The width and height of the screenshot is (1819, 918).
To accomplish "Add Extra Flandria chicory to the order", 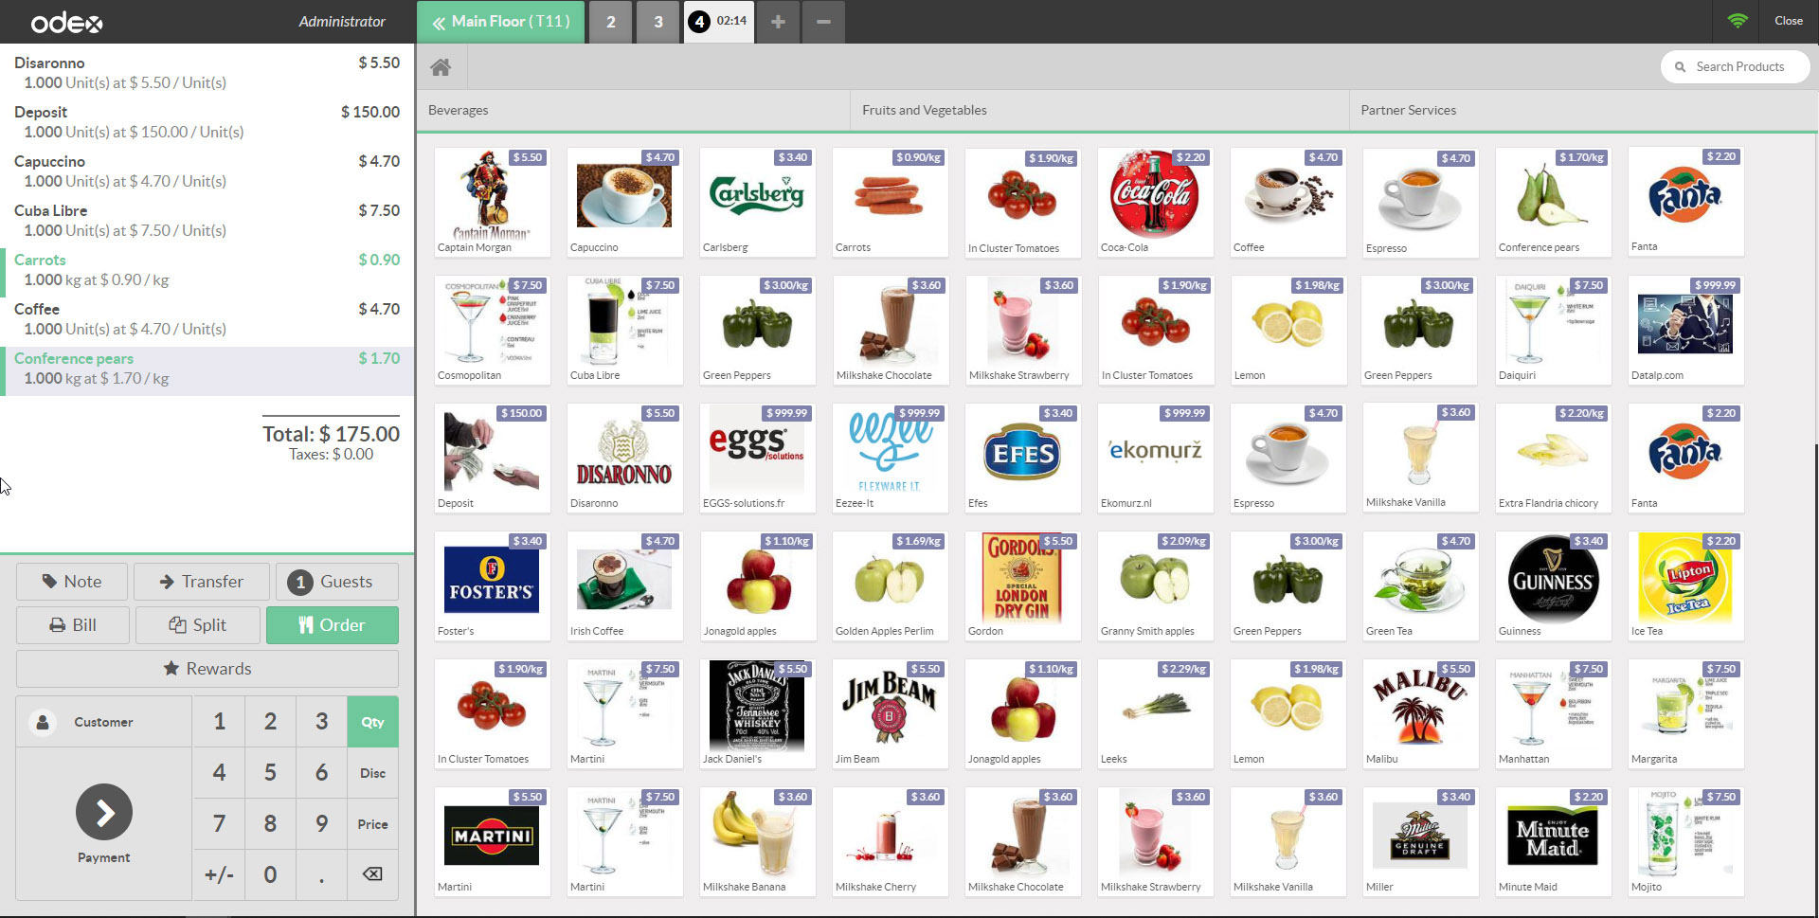I will 1553,458.
